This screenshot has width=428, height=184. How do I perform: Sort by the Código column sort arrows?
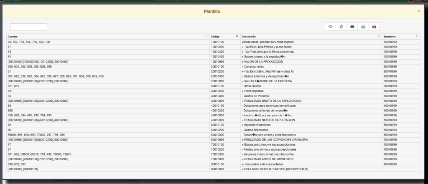[237, 36]
